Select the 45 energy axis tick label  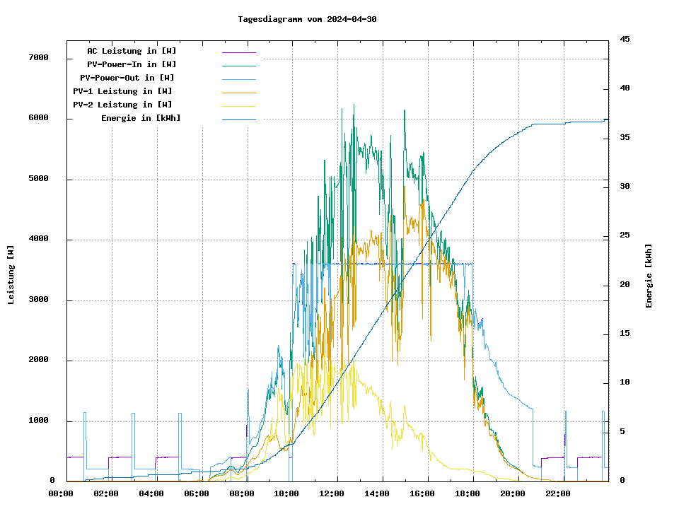[625, 39]
